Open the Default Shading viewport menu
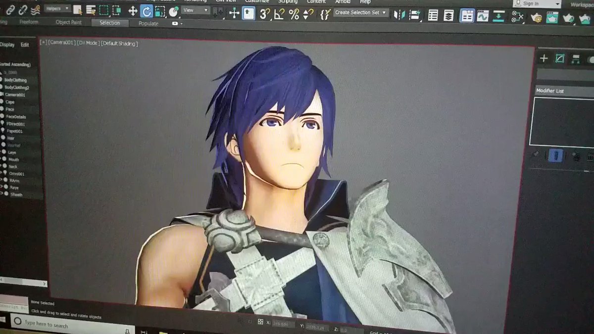This screenshot has width=594, height=334. (119, 44)
